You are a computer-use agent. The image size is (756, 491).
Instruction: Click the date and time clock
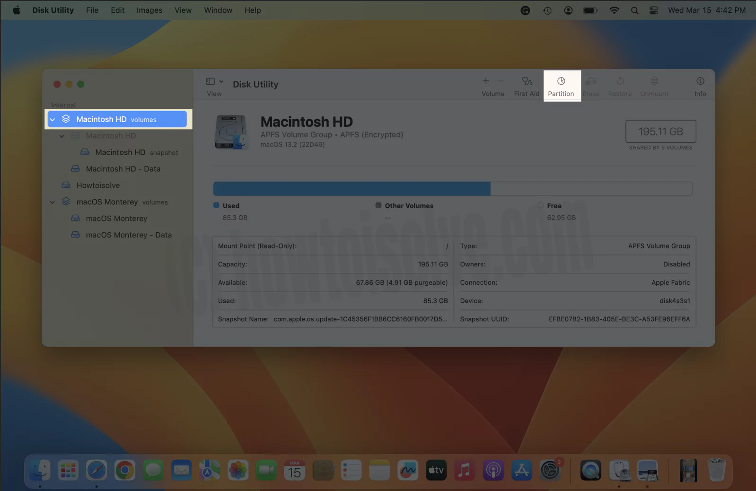707,10
